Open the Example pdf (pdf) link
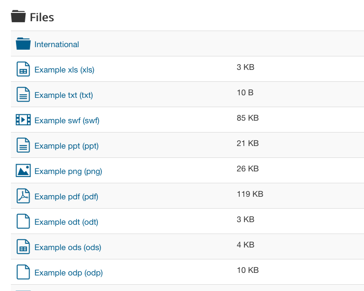 tap(66, 197)
